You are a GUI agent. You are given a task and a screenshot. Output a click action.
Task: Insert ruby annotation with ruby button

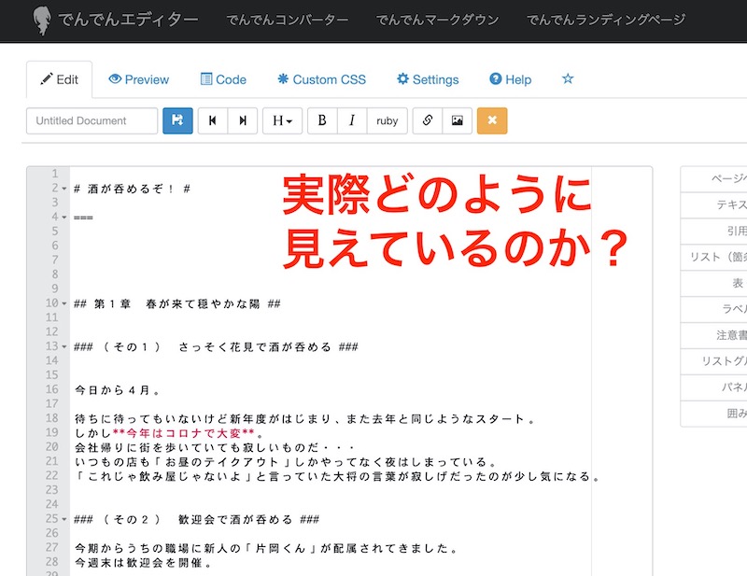click(388, 121)
